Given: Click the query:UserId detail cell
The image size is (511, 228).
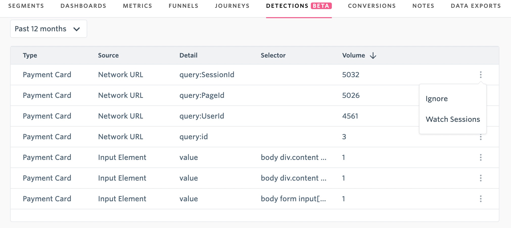Looking at the screenshot, I should (x=202, y=116).
